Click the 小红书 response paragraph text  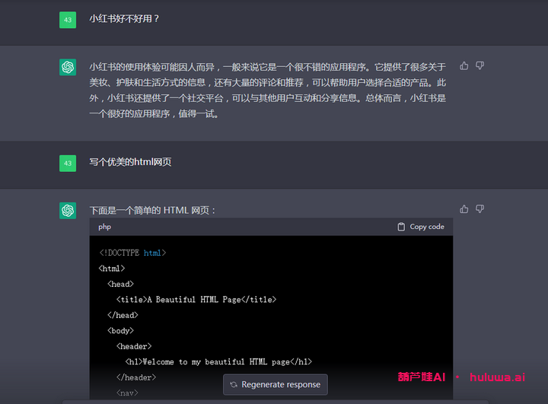coord(268,91)
